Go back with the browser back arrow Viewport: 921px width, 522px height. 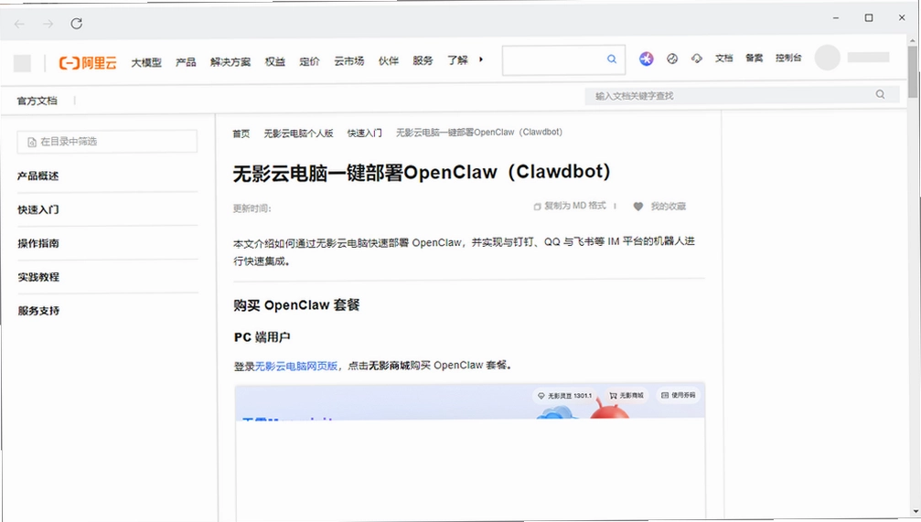[x=19, y=24]
